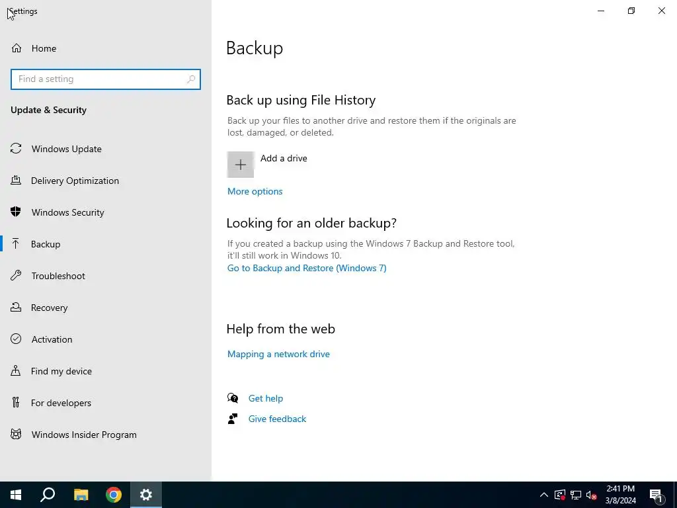
Task: Click the network status tray icon
Action: [576, 495]
